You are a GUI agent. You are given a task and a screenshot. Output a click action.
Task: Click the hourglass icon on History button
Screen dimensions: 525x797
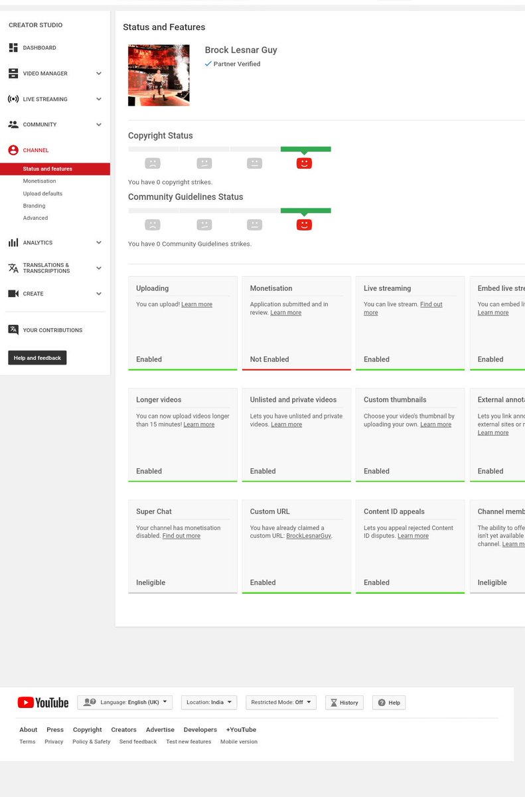(x=333, y=703)
